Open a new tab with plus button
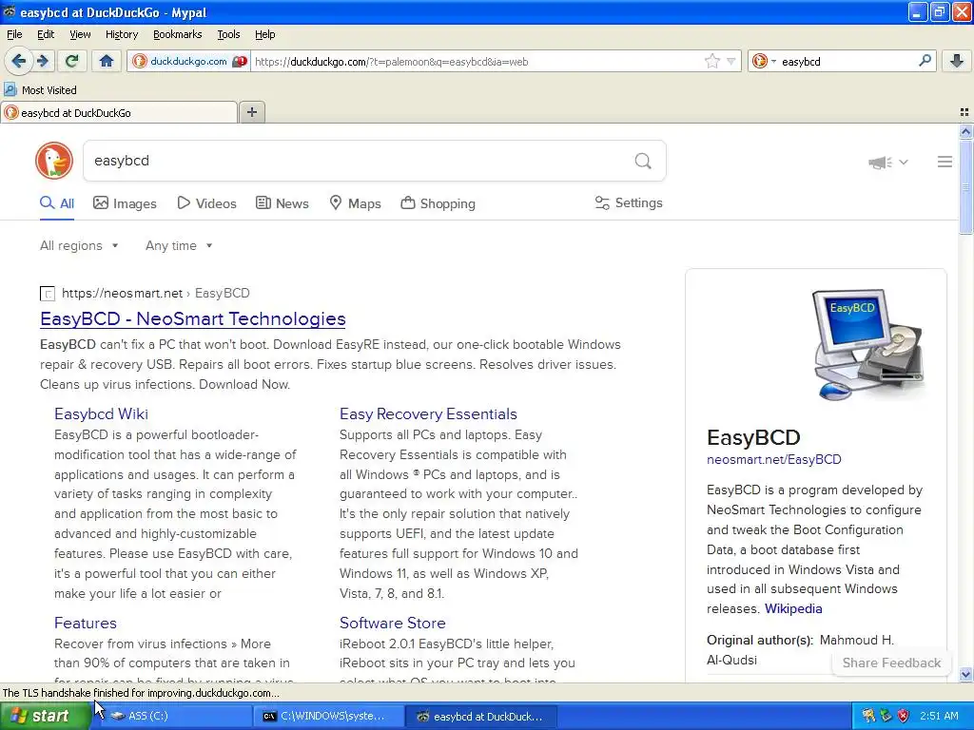974x730 pixels. [251, 112]
